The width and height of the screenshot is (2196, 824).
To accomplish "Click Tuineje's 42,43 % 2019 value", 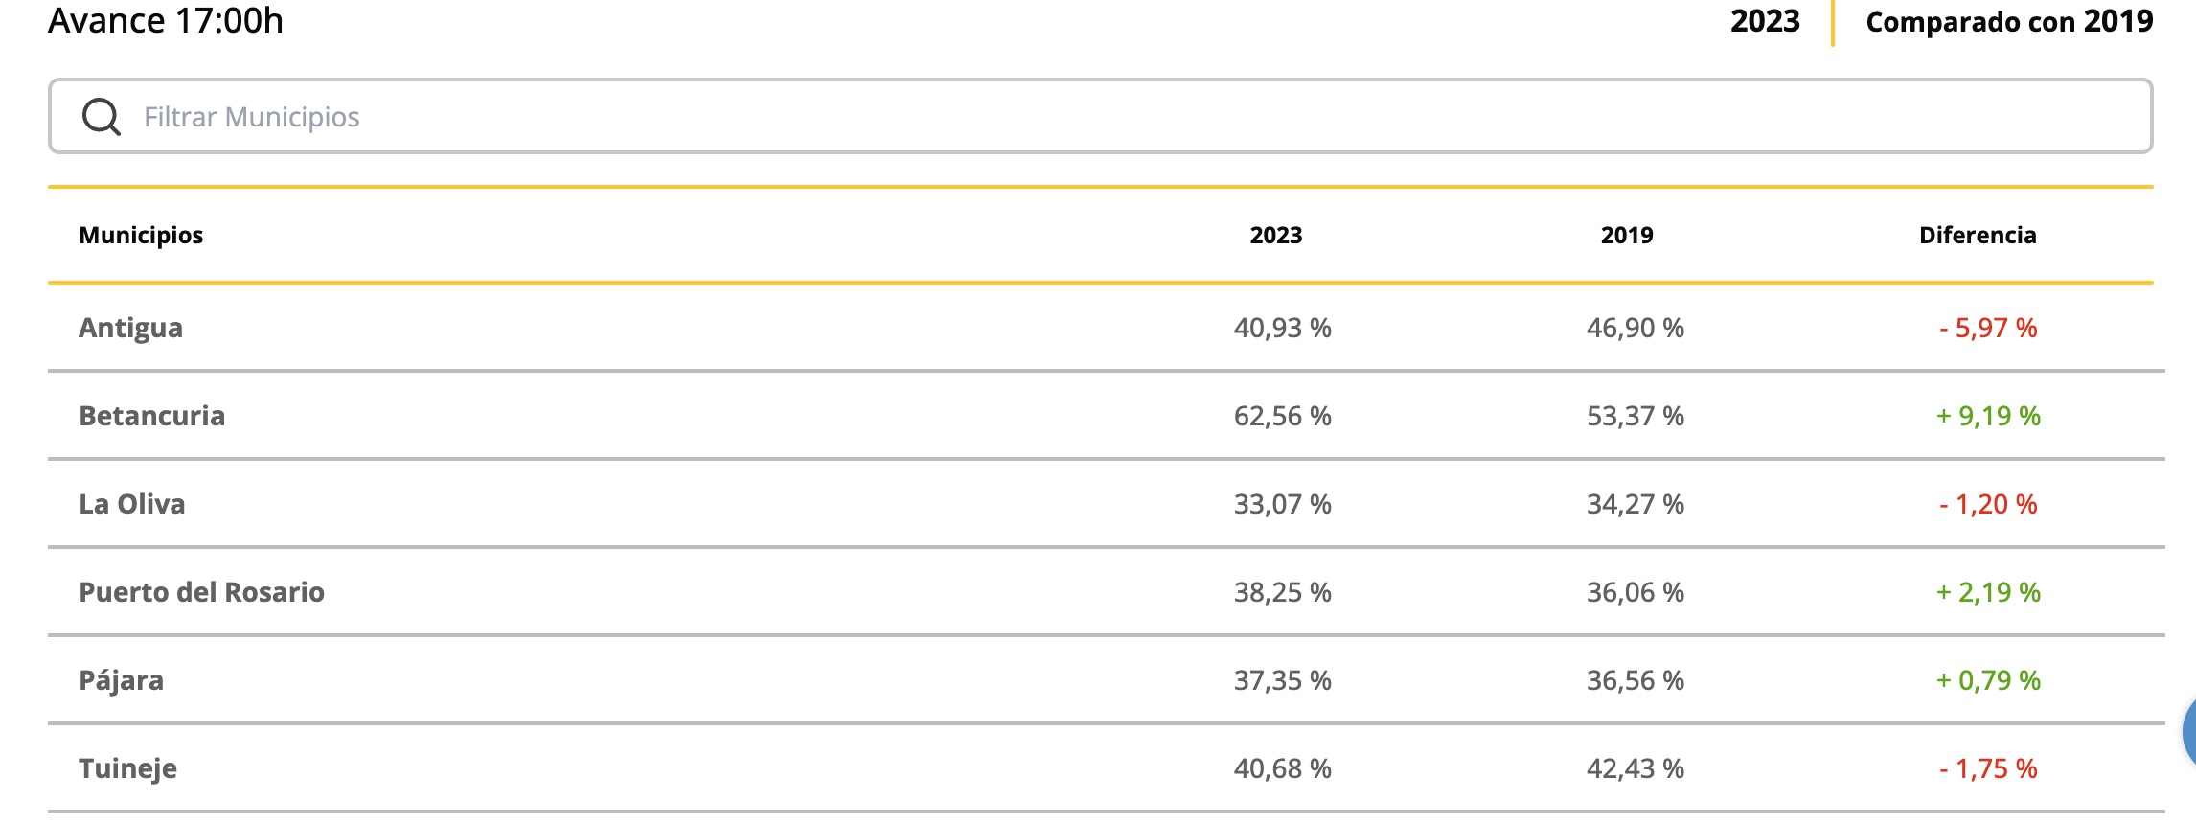I will pyautogui.click(x=1635, y=768).
